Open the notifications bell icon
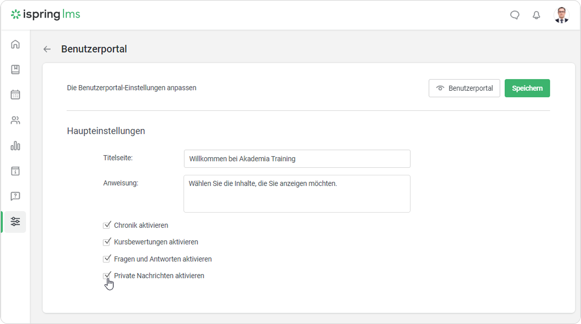This screenshot has height=324, width=581. pyautogui.click(x=536, y=15)
